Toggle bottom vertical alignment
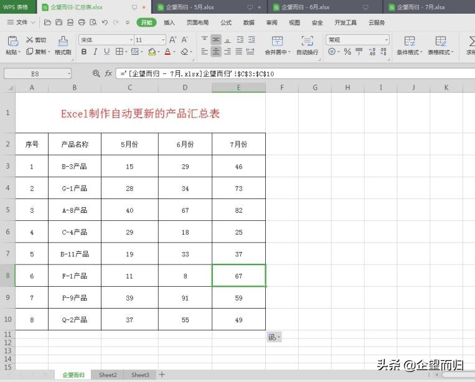This screenshot has height=382, width=475. click(227, 40)
